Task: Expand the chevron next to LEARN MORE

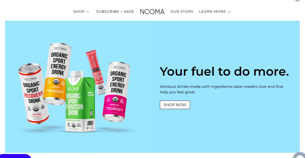Action: click(229, 12)
